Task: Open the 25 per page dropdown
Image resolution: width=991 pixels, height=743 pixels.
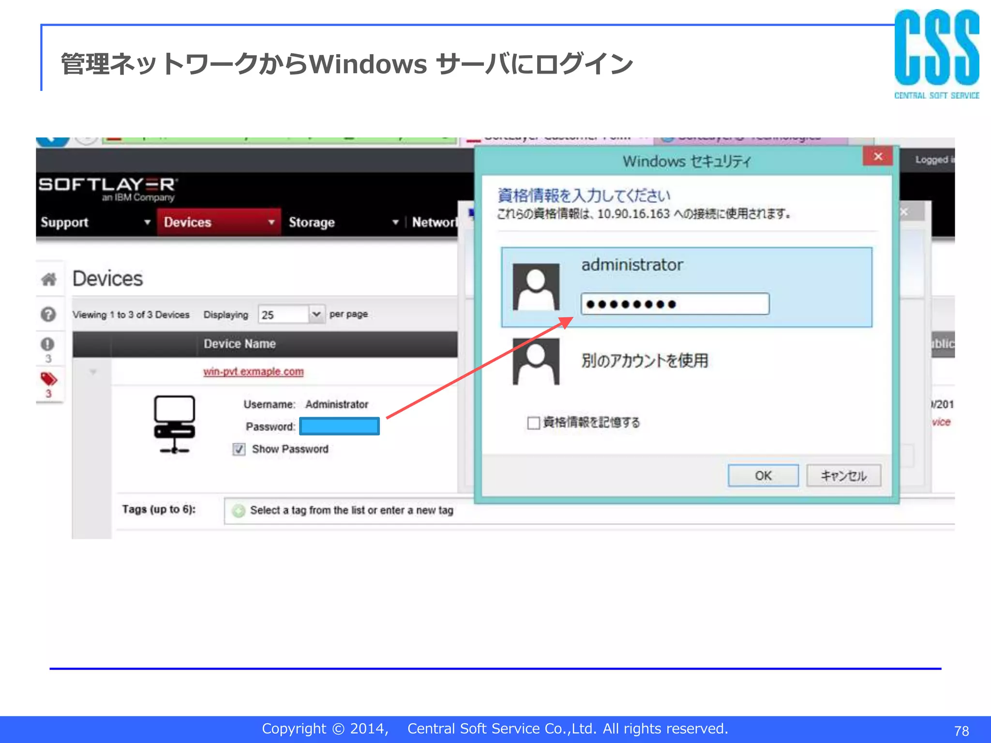Action: (291, 314)
